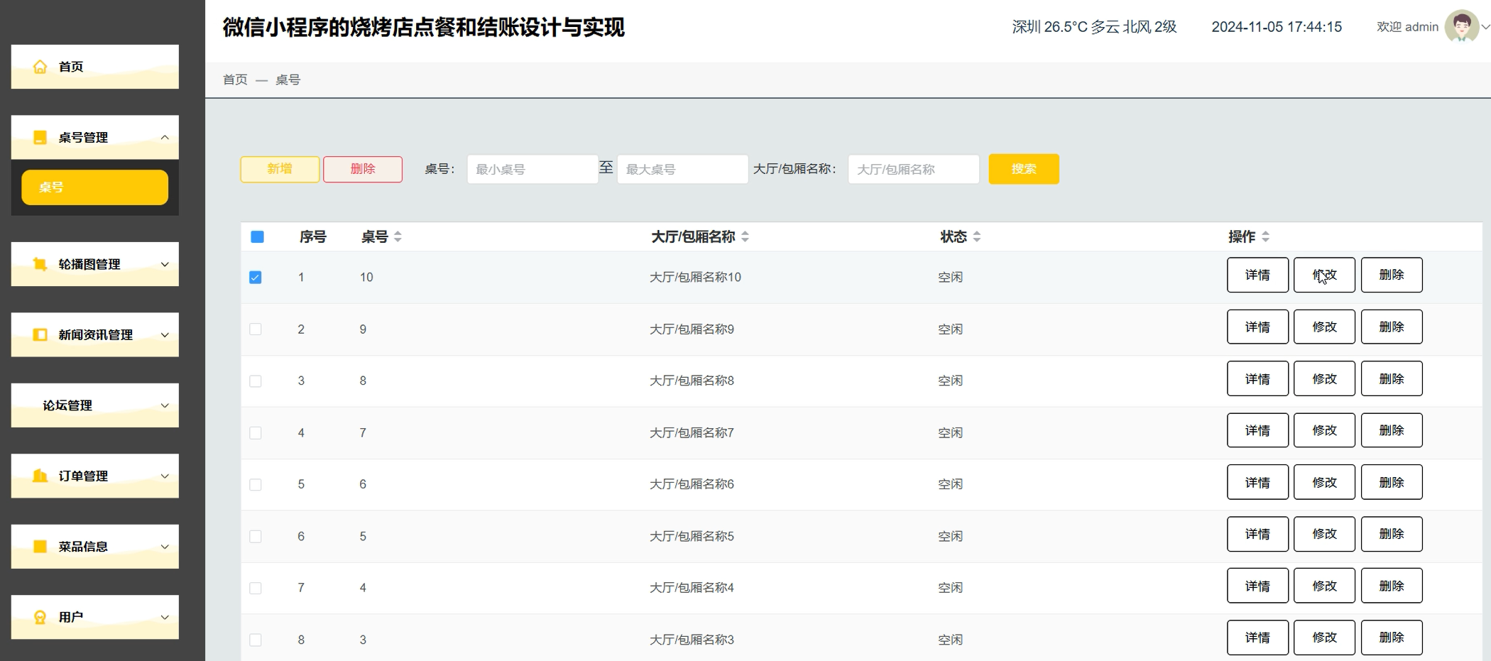Click the admin avatar picture
Image resolution: width=1491 pixels, height=661 pixels.
pyautogui.click(x=1461, y=27)
